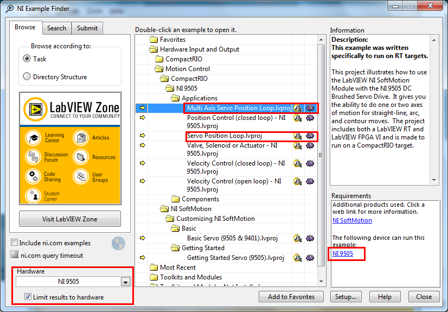Switch to the Submit tab
448x312 pixels.
[87, 28]
